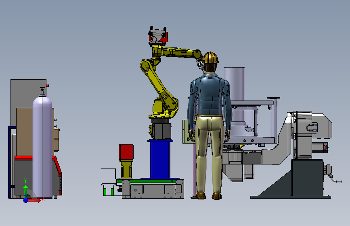Select the green control box beside the worker

tap(186, 131)
